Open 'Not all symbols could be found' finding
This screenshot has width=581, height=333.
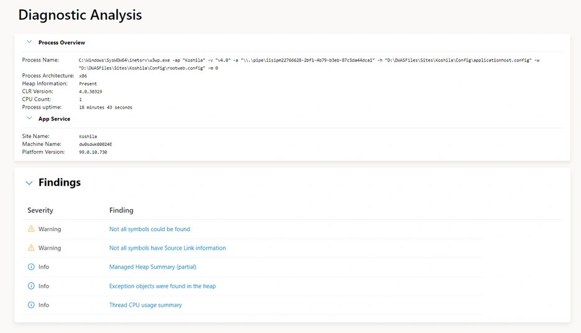point(149,229)
